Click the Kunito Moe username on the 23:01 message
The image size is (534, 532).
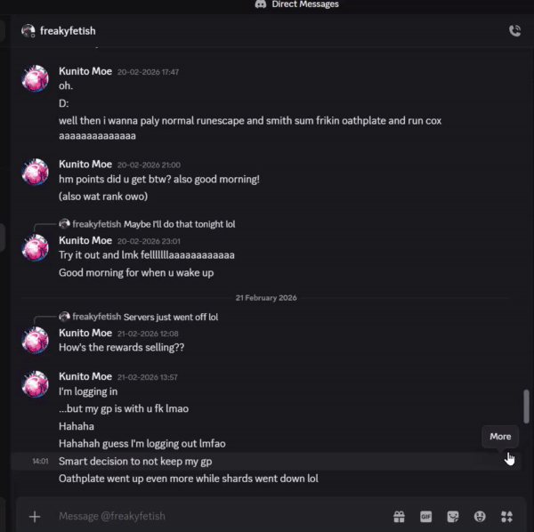[85, 240]
